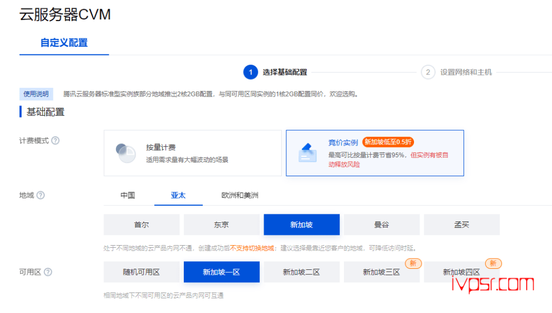
Task: Select 新加坡一区 availability zone
Action: pos(222,272)
